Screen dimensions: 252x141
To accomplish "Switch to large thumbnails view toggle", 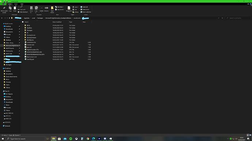I will click(250, 135).
